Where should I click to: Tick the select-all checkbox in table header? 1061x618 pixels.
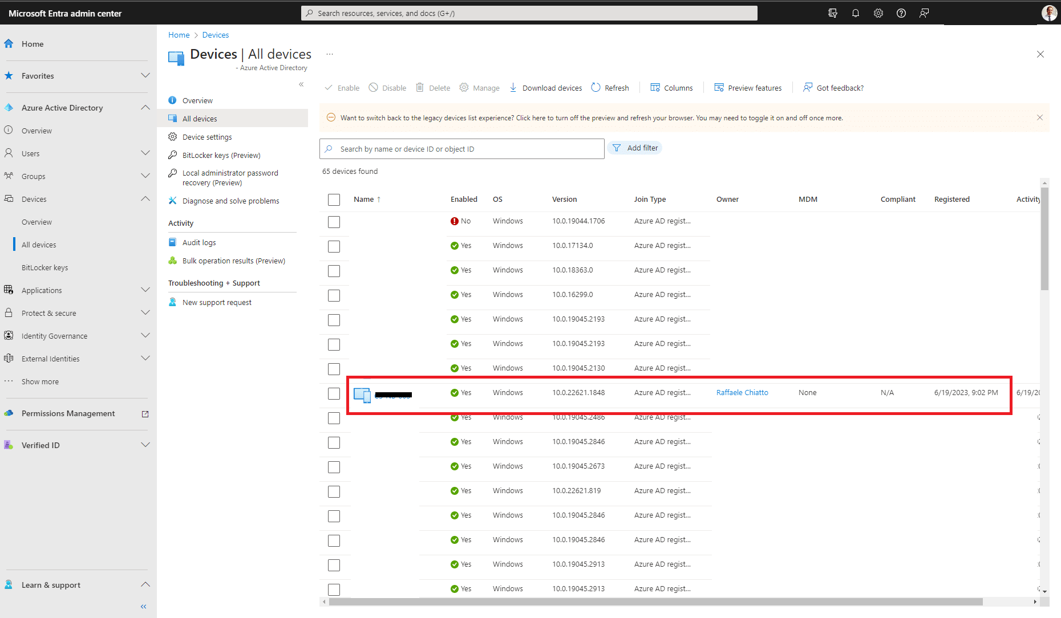[x=334, y=200]
